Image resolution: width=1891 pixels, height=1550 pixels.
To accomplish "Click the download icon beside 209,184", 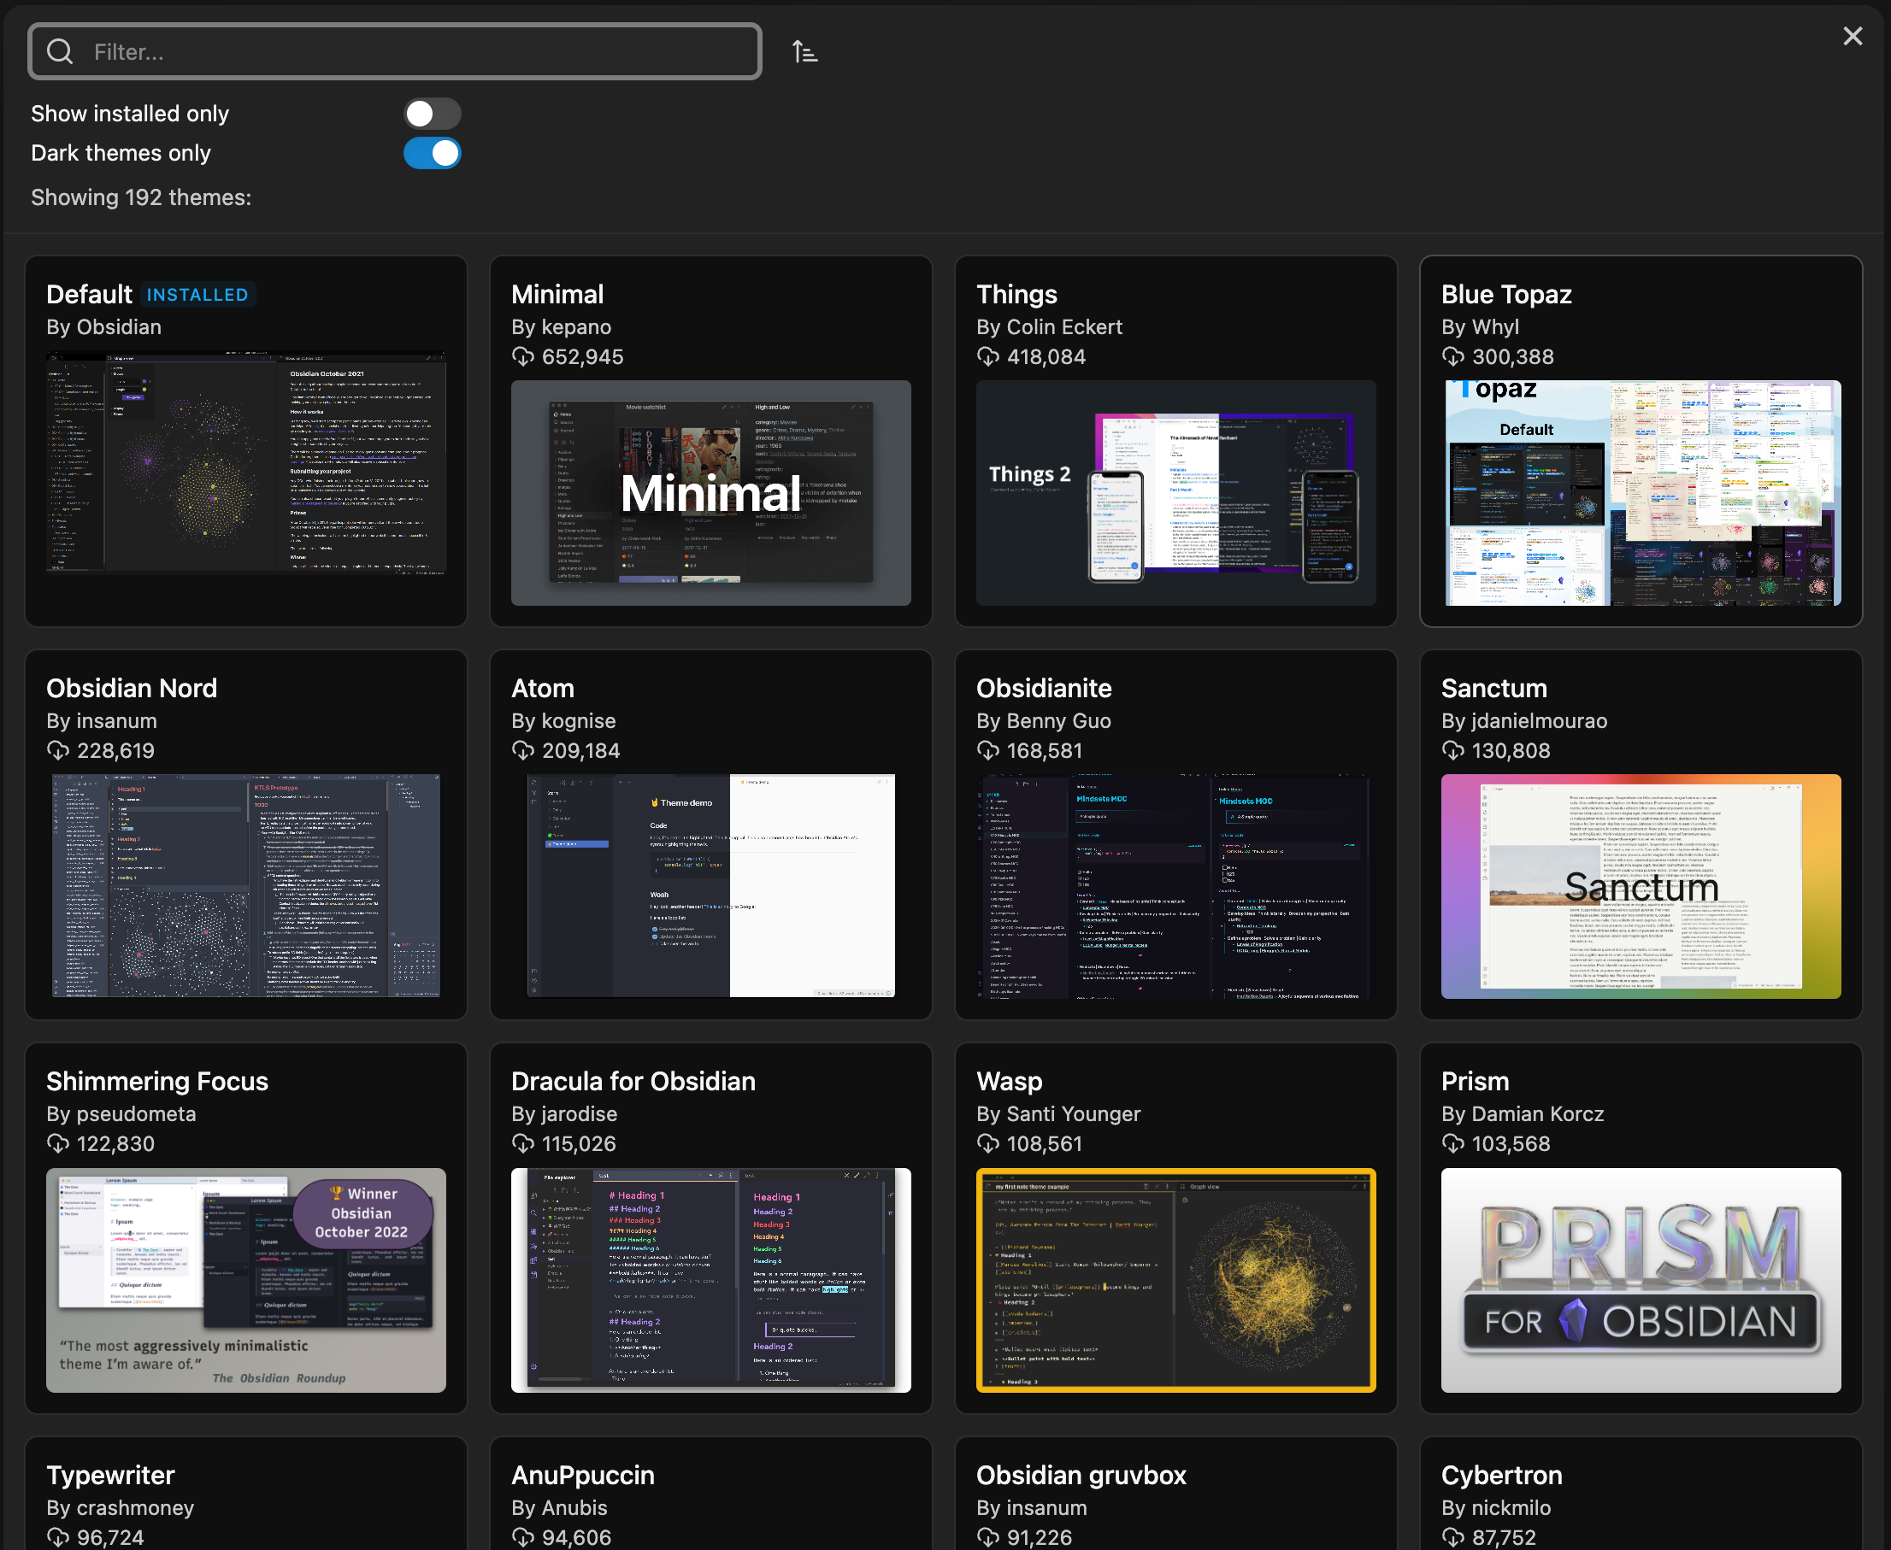I will (x=522, y=751).
